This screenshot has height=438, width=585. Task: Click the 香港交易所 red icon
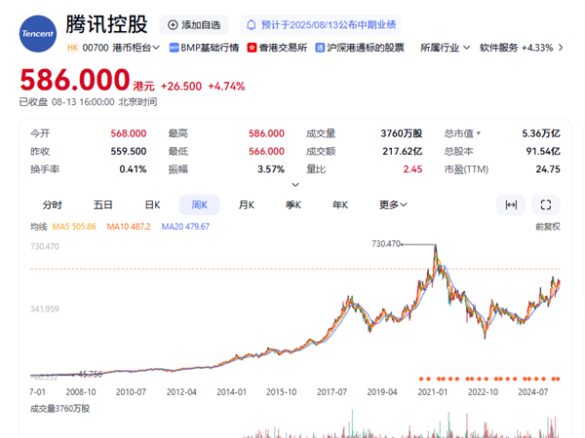(x=252, y=48)
